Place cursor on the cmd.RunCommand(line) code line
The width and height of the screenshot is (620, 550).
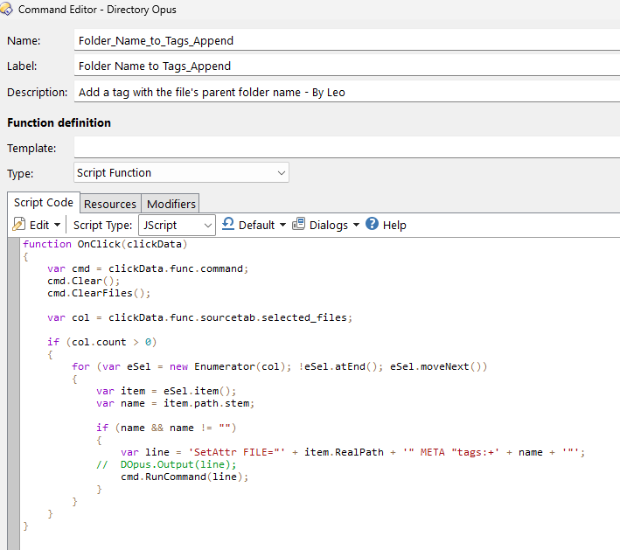[185, 477]
